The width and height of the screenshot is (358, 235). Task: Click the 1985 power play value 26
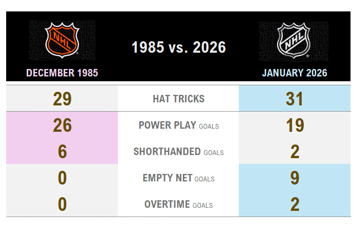(62, 125)
